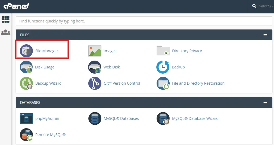Screen dimensions: 274x145
Task: Collapse the FILES section
Action: [265, 35]
